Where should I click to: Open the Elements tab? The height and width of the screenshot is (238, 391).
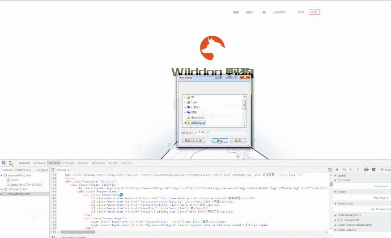[x=24, y=163]
